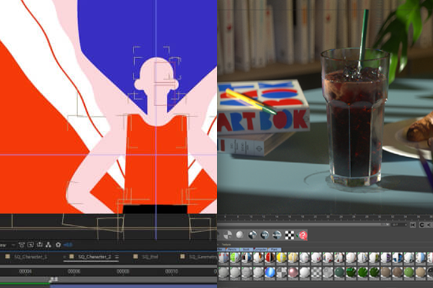Click the Cinema 4D timeline scrub bar

pyautogui.click(x=304, y=225)
